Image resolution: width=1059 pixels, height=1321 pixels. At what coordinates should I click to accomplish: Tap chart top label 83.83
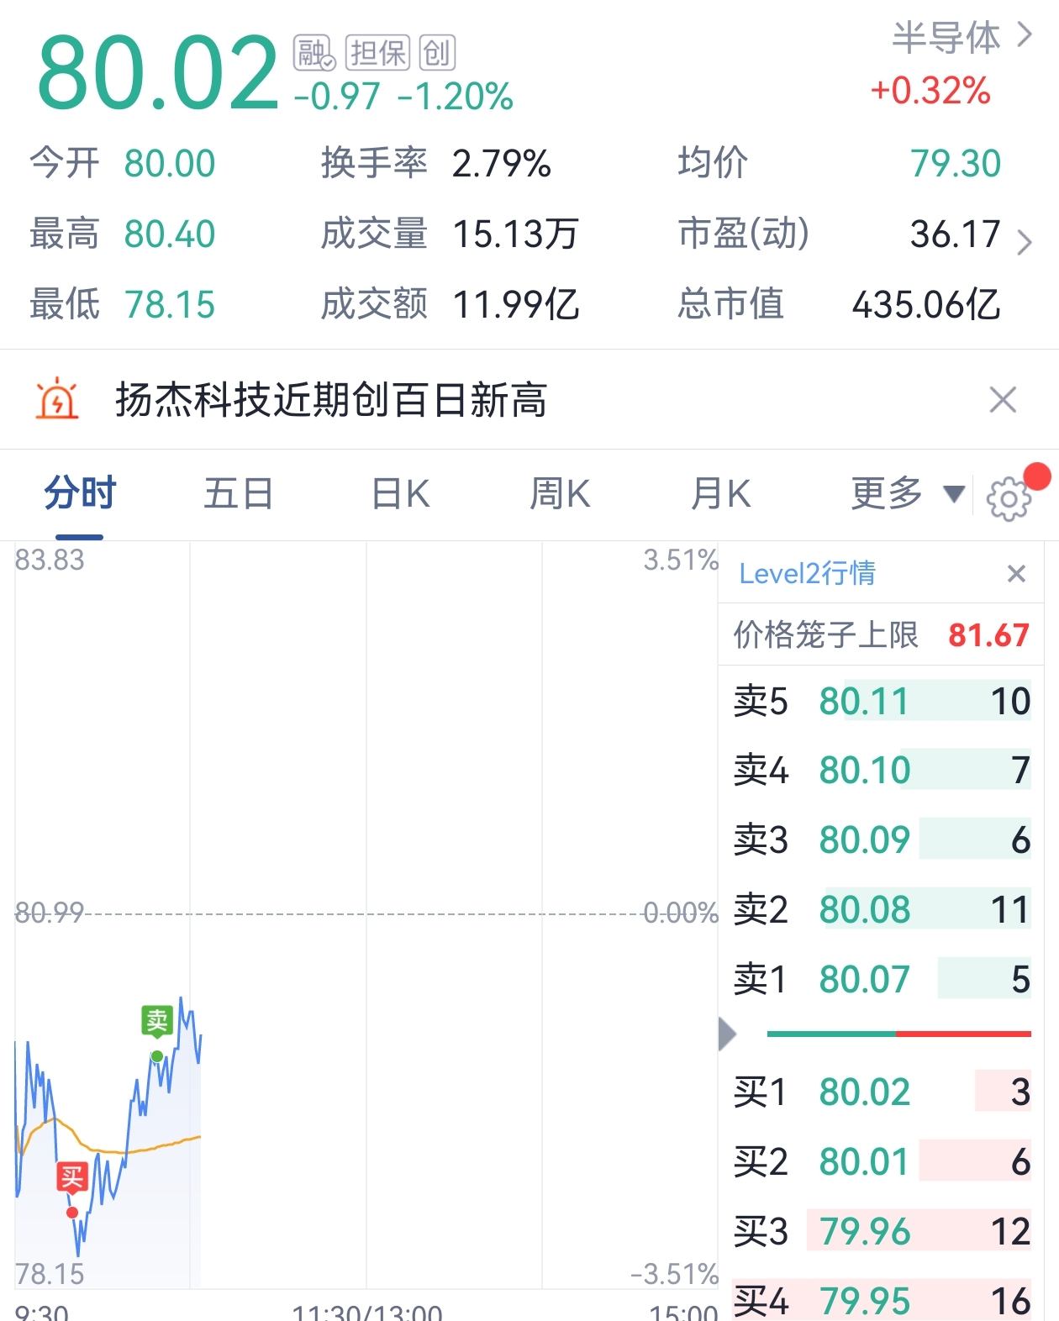50,560
